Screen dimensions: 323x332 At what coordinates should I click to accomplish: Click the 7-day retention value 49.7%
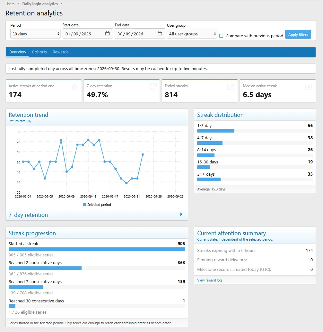point(97,95)
